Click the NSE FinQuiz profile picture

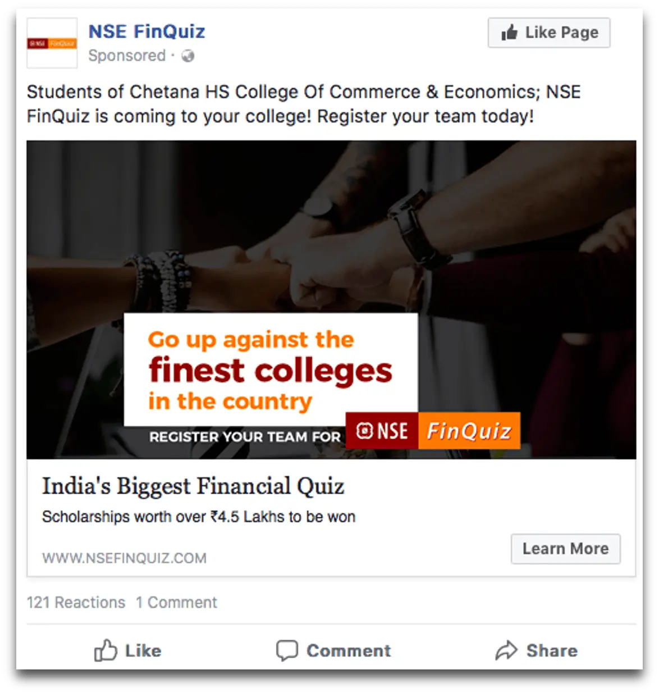[x=52, y=43]
